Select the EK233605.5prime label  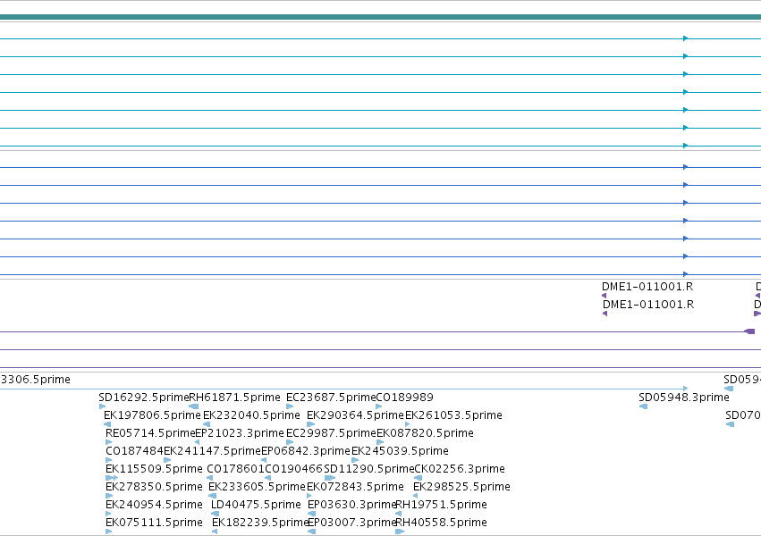(x=257, y=487)
